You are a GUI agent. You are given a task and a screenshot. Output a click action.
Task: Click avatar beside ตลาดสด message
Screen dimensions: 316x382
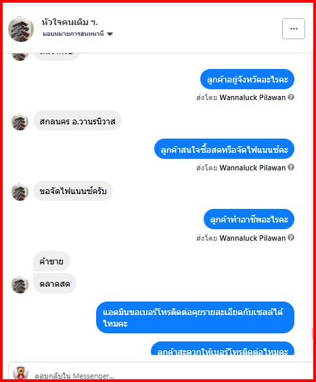pos(20,285)
